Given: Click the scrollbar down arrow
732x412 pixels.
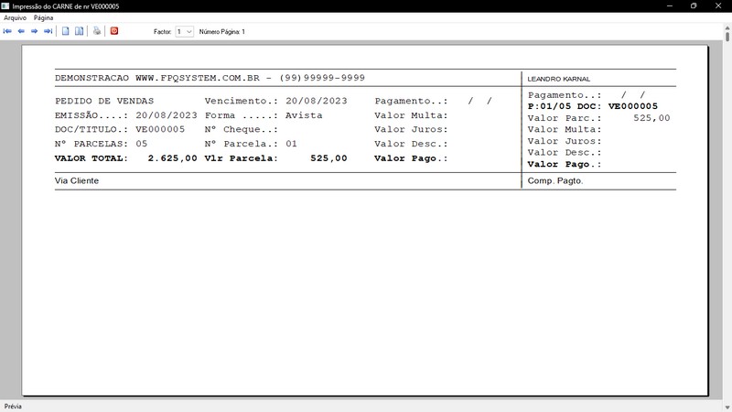Looking at the screenshot, I should coord(727,407).
